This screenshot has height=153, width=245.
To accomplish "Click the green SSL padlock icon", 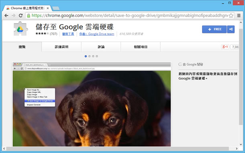I will tap(29, 16).
